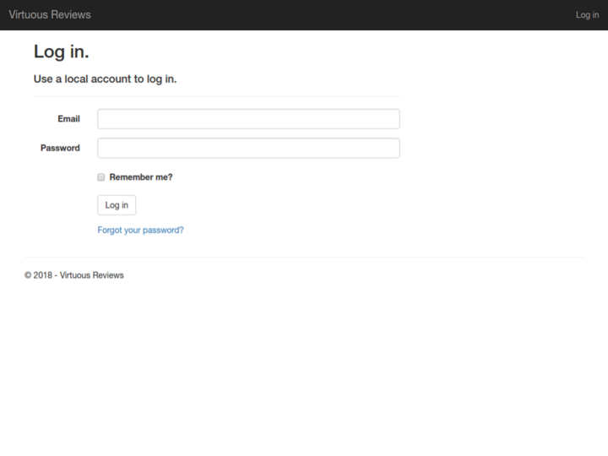Enable the Remember me checkbox
The image size is (608, 456).
[101, 177]
